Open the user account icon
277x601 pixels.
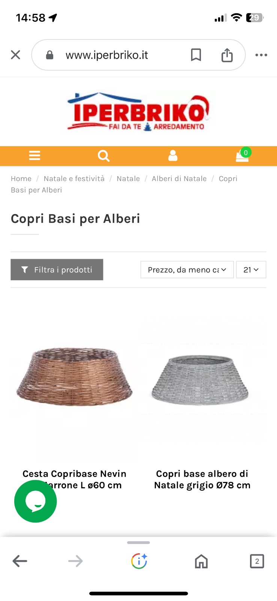click(x=173, y=156)
